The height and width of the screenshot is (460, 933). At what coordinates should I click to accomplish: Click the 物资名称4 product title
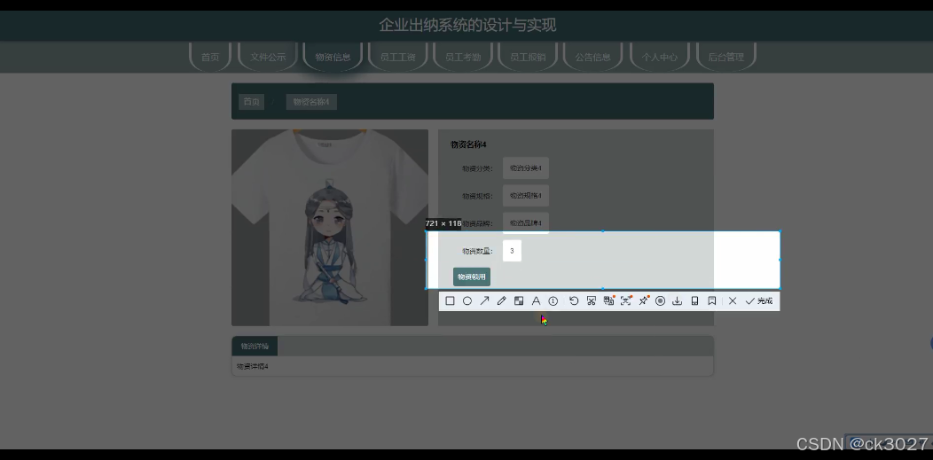(x=468, y=144)
